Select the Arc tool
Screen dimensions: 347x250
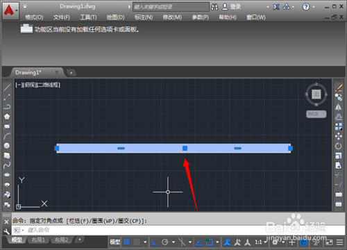coord(7,136)
